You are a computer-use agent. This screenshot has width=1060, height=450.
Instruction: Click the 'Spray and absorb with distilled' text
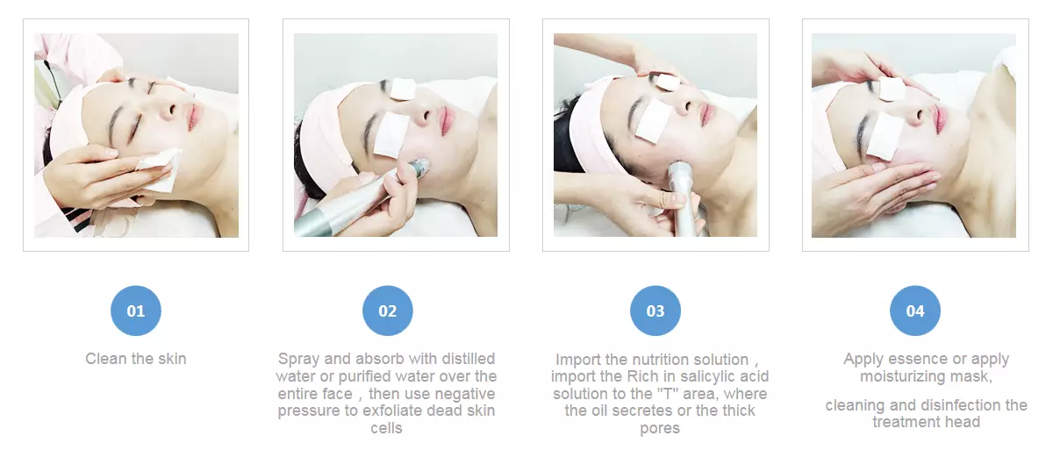pos(387,359)
